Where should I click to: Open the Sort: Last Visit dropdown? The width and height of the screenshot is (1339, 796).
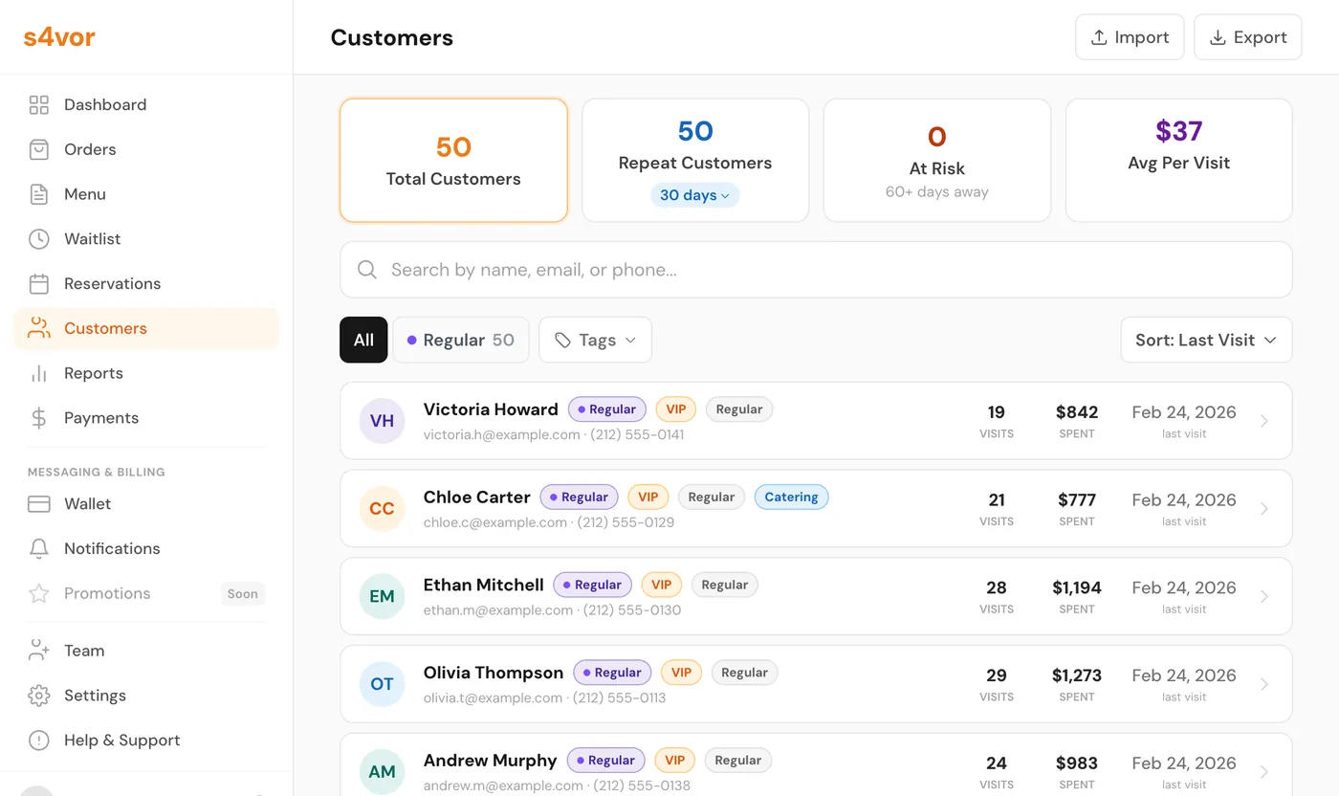coord(1206,340)
